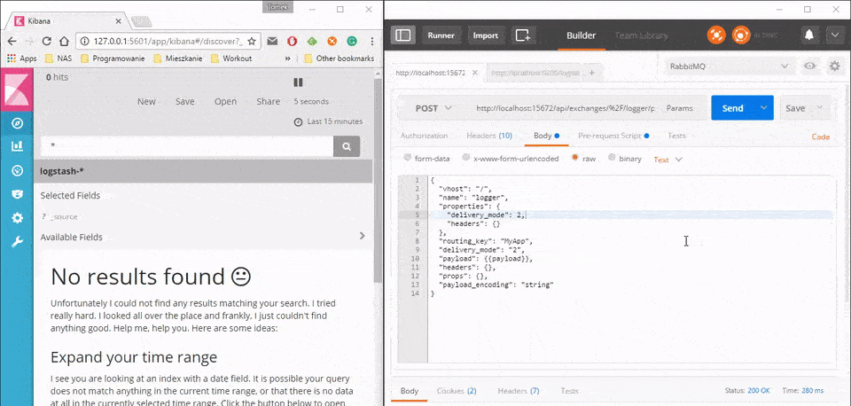Click Postman sync status icon
Viewport: 851px width, 406px height.
point(741,35)
